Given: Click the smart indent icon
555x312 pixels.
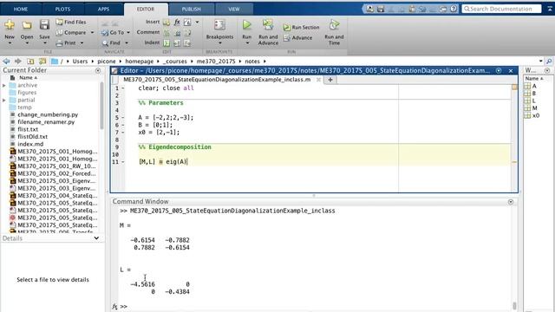Looking at the screenshot, I should [166, 43].
